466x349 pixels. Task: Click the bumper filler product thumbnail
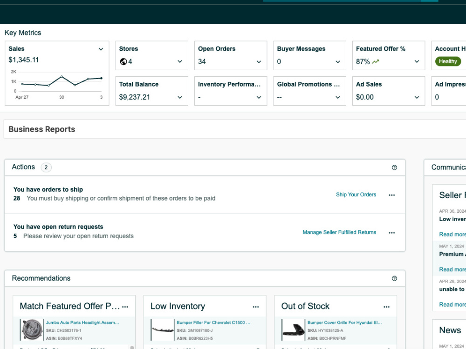pyautogui.click(x=163, y=329)
